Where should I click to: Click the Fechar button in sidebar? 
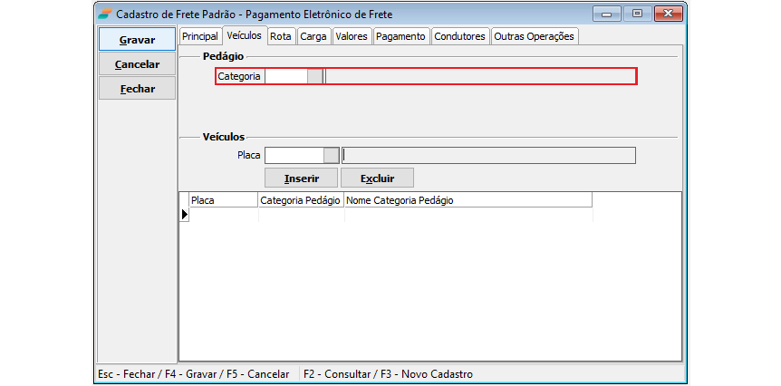point(137,89)
